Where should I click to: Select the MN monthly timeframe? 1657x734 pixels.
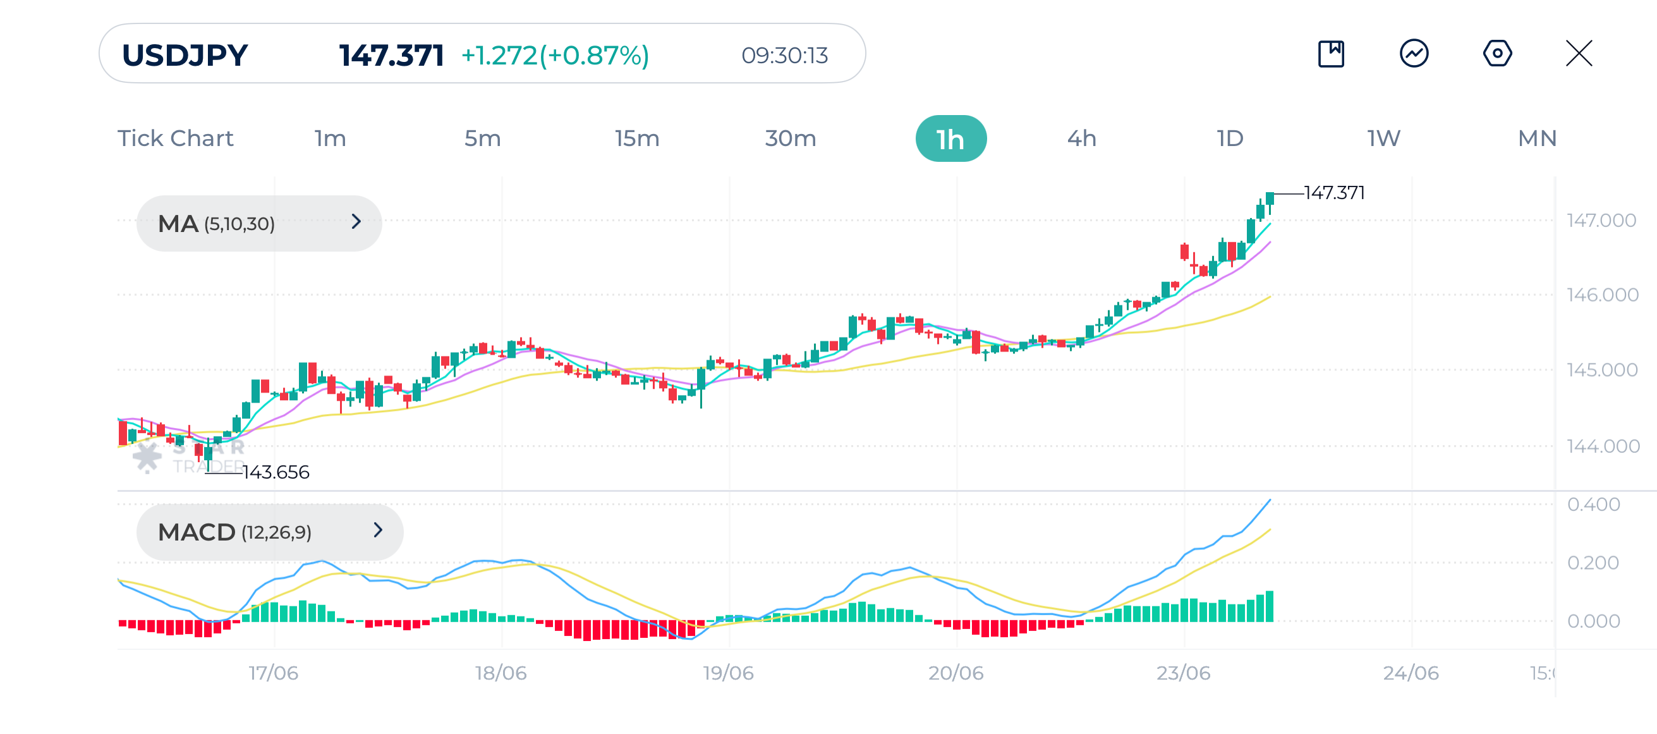[1537, 138]
